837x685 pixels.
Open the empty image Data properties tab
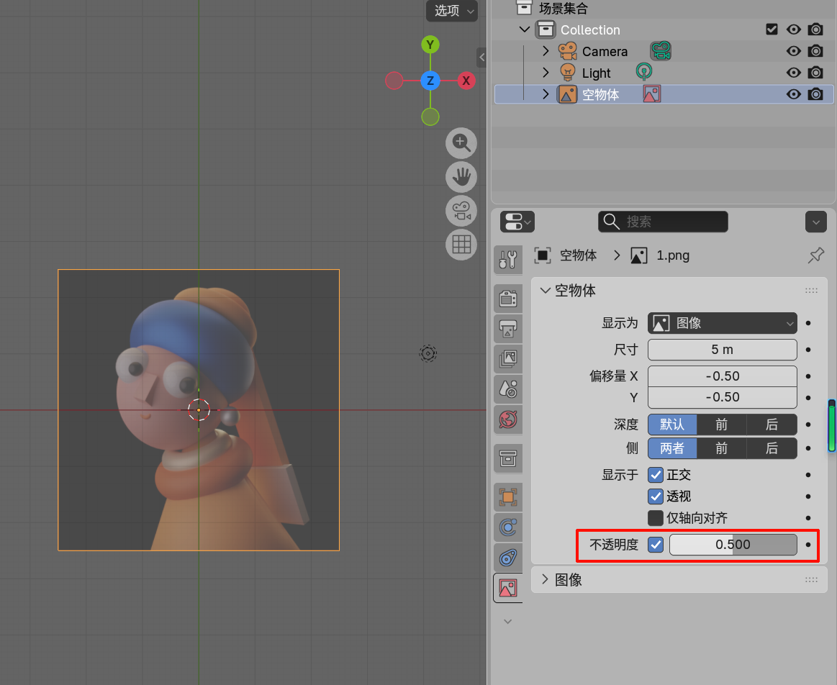(x=508, y=588)
